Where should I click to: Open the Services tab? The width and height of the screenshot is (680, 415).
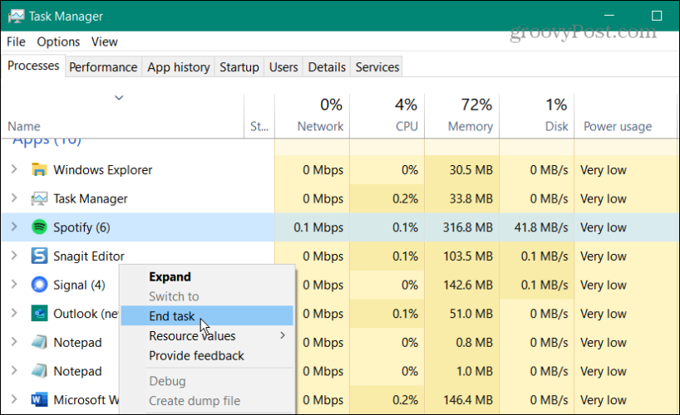377,67
